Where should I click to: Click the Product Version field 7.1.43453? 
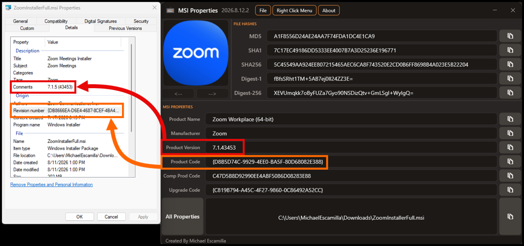(x=351, y=147)
